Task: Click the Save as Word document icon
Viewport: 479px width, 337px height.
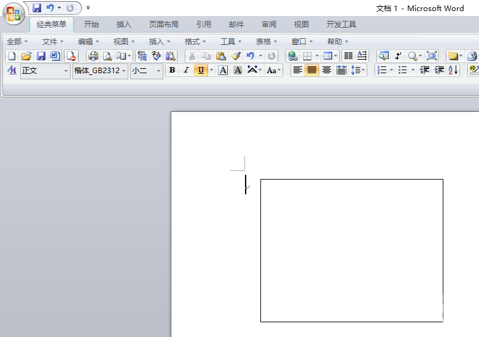Action: click(x=55, y=56)
